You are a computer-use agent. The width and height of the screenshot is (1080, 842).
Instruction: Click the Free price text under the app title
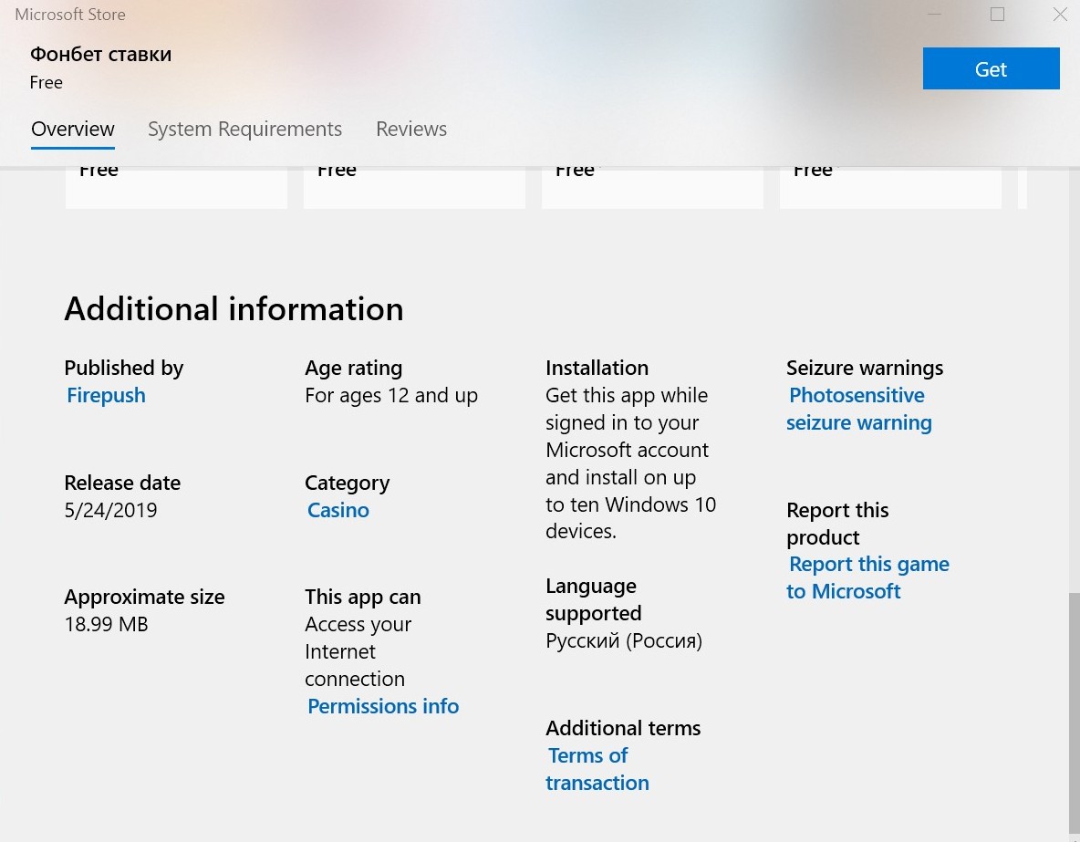coord(47,83)
